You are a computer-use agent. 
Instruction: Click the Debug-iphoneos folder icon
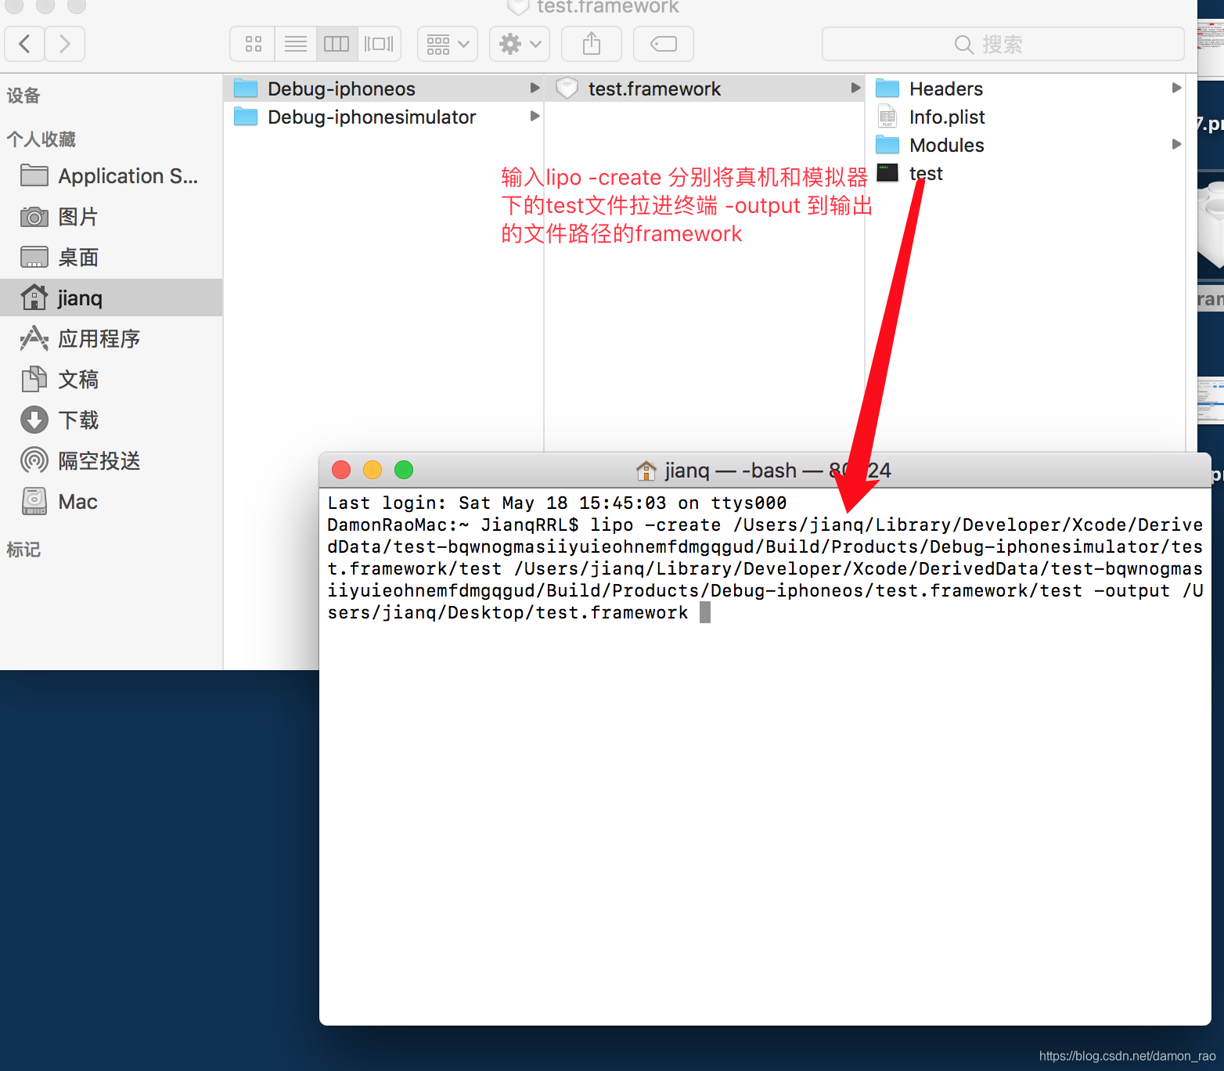coord(246,88)
